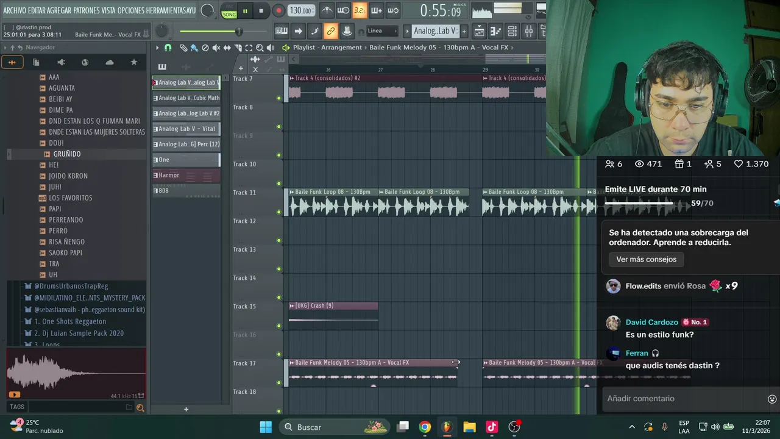Click the stamp tool icon in toolbar
This screenshot has height=439, width=780.
coord(347,31)
